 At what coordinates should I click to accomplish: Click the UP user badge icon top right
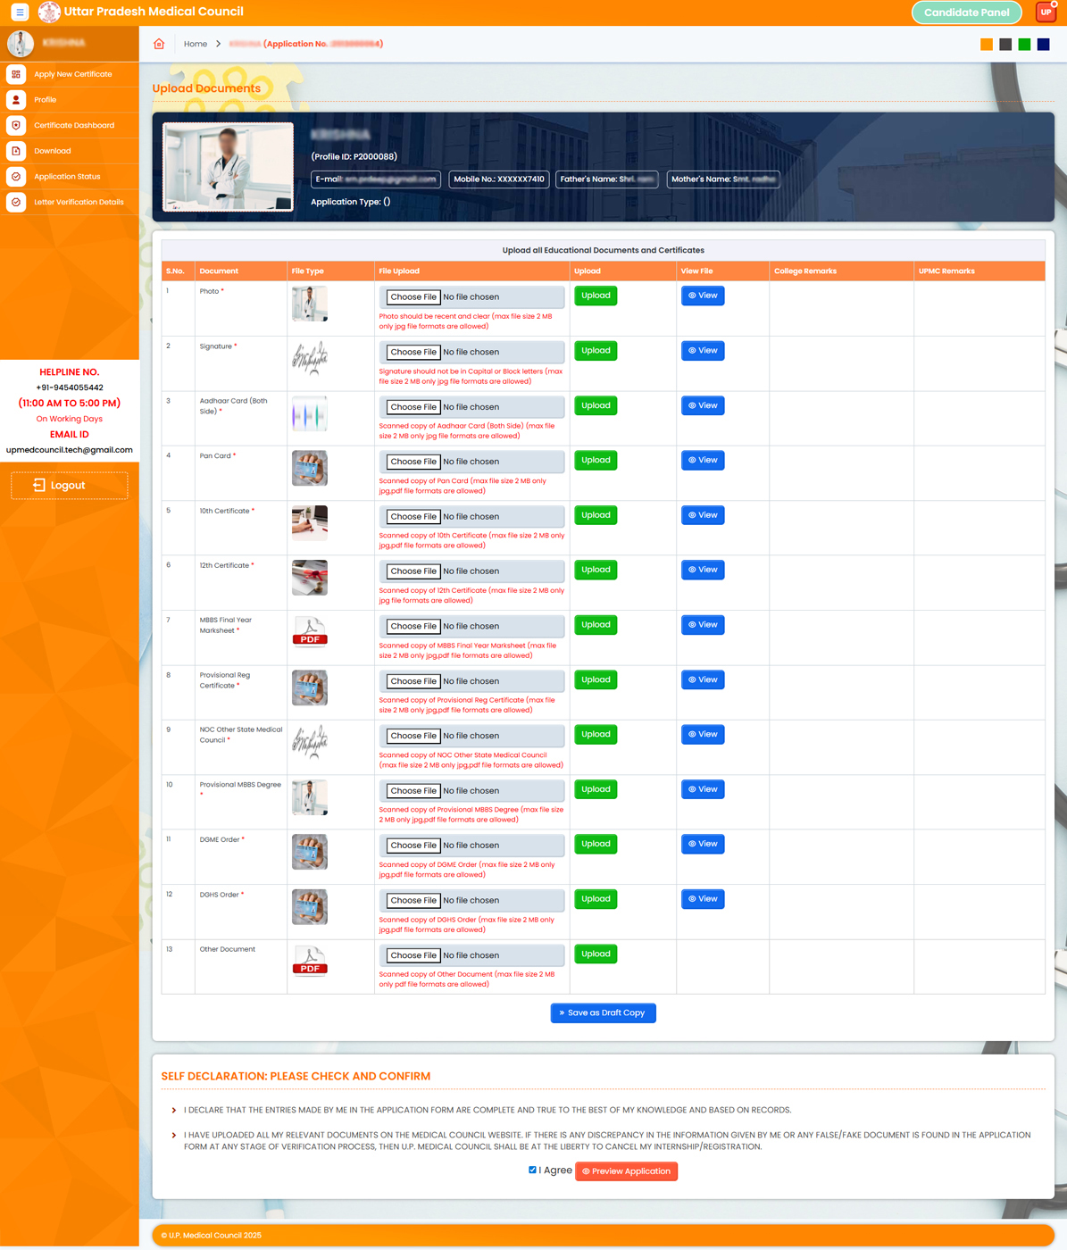click(1046, 12)
